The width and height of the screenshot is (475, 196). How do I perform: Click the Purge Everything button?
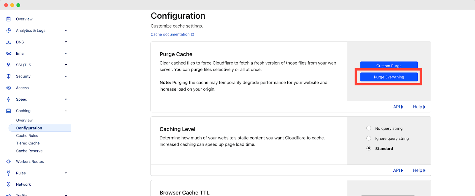(x=389, y=77)
